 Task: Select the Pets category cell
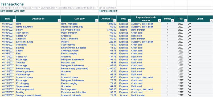(80, 74)
